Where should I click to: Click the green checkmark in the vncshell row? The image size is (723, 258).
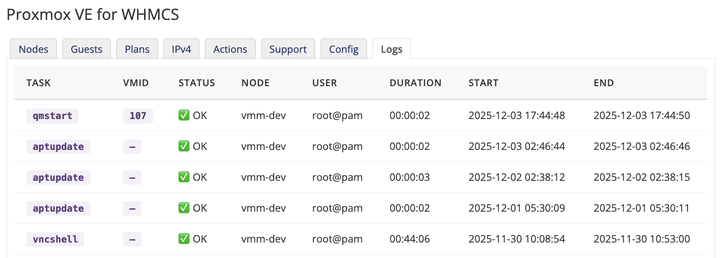(184, 240)
